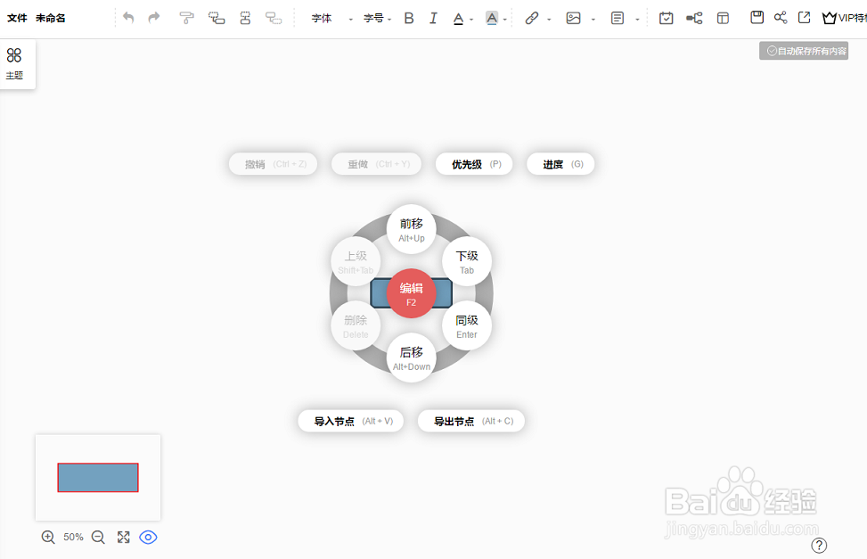867x559 pixels.
Task: Click the 重做 (Ctrl+Y) pill button
Action: coord(377,164)
